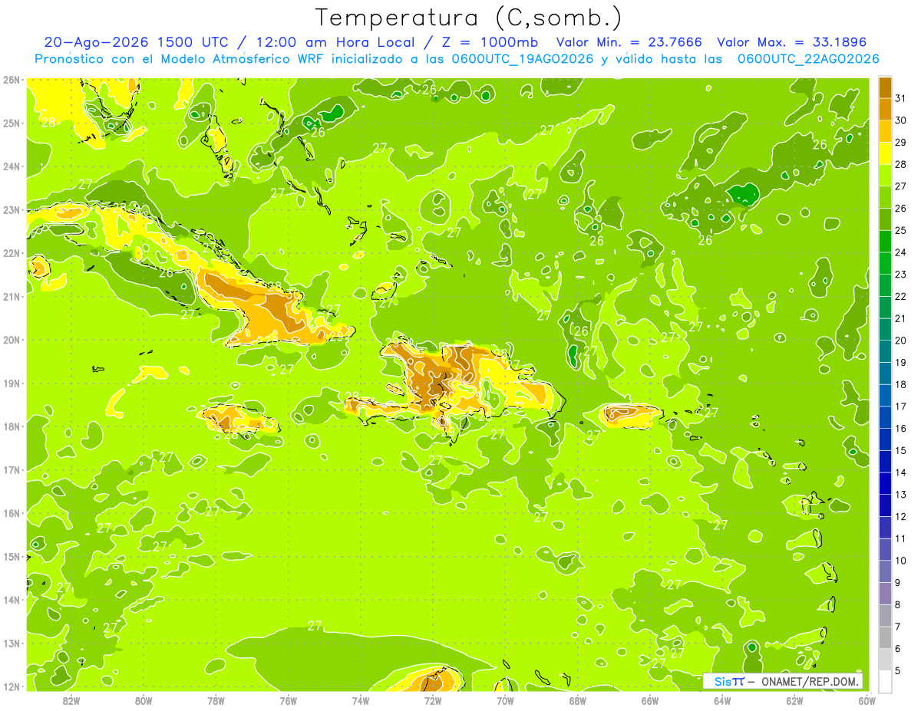Select the lime swatch between 27 and 28
The height and width of the screenshot is (711, 921).
point(885,176)
